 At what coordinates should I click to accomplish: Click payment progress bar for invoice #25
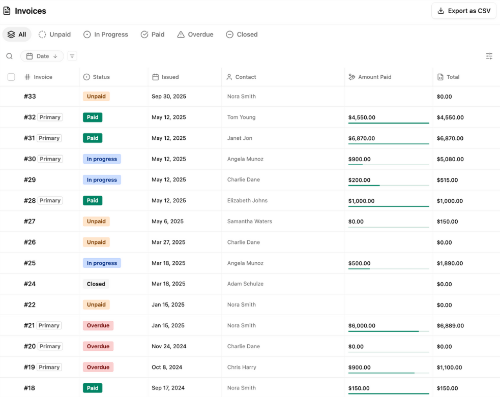(389, 269)
